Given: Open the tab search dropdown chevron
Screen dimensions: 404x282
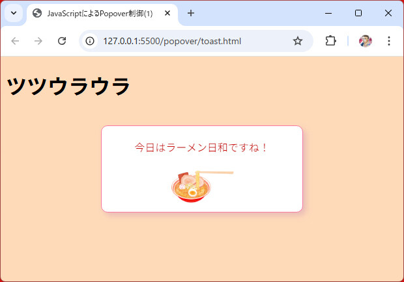Looking at the screenshot, I should click(x=13, y=13).
